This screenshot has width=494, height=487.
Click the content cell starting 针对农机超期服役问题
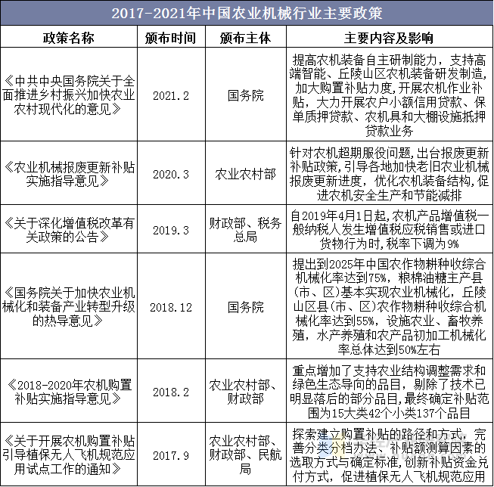(389, 174)
